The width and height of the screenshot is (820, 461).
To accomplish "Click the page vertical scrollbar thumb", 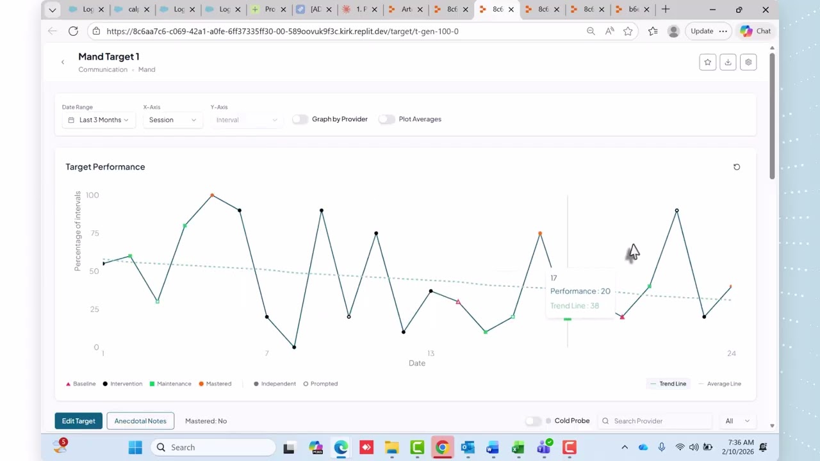I will pyautogui.click(x=773, y=115).
